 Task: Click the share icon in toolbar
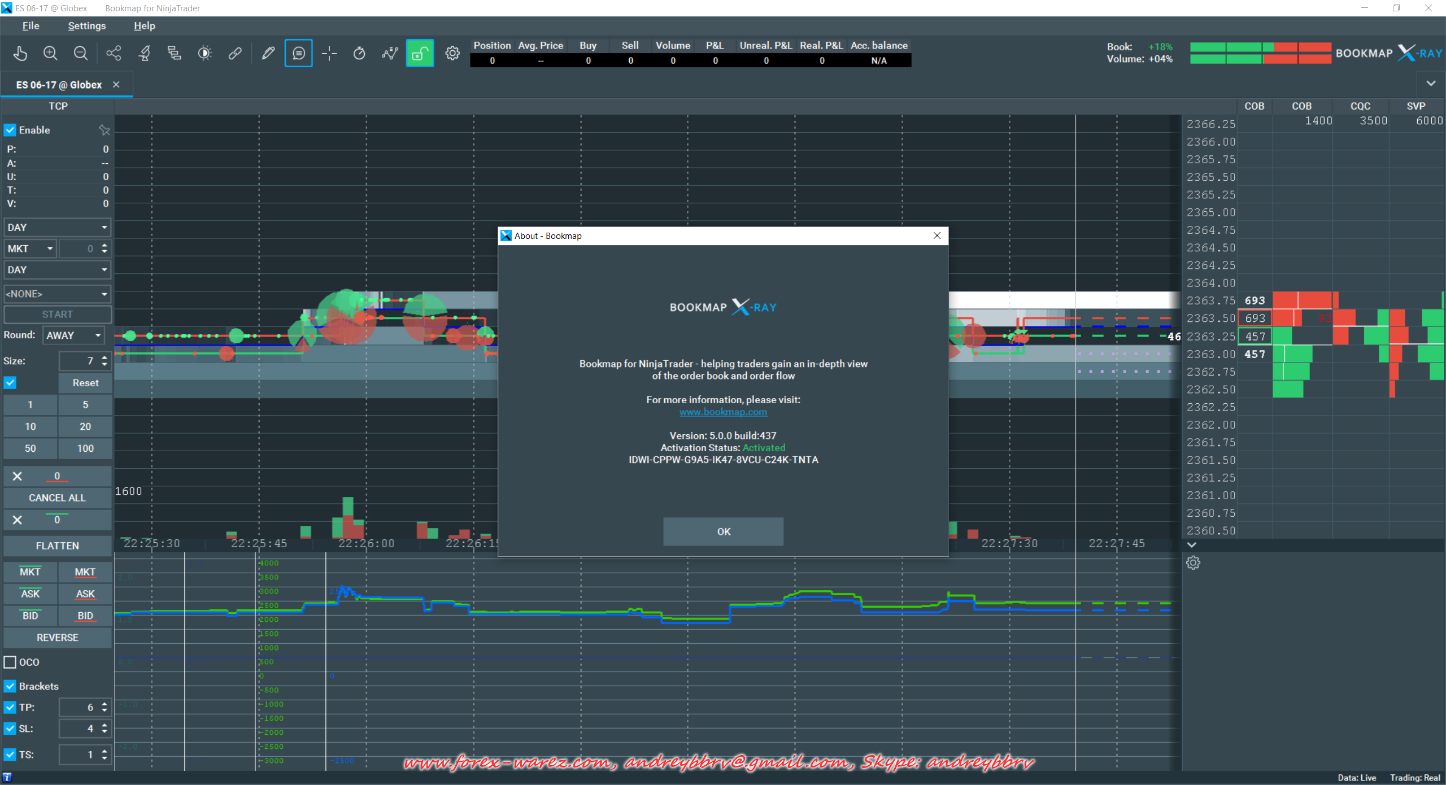pyautogui.click(x=114, y=54)
